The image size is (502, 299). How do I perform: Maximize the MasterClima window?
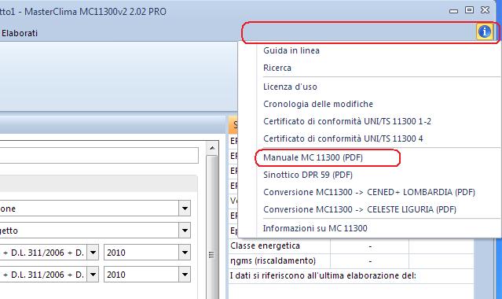469,10
